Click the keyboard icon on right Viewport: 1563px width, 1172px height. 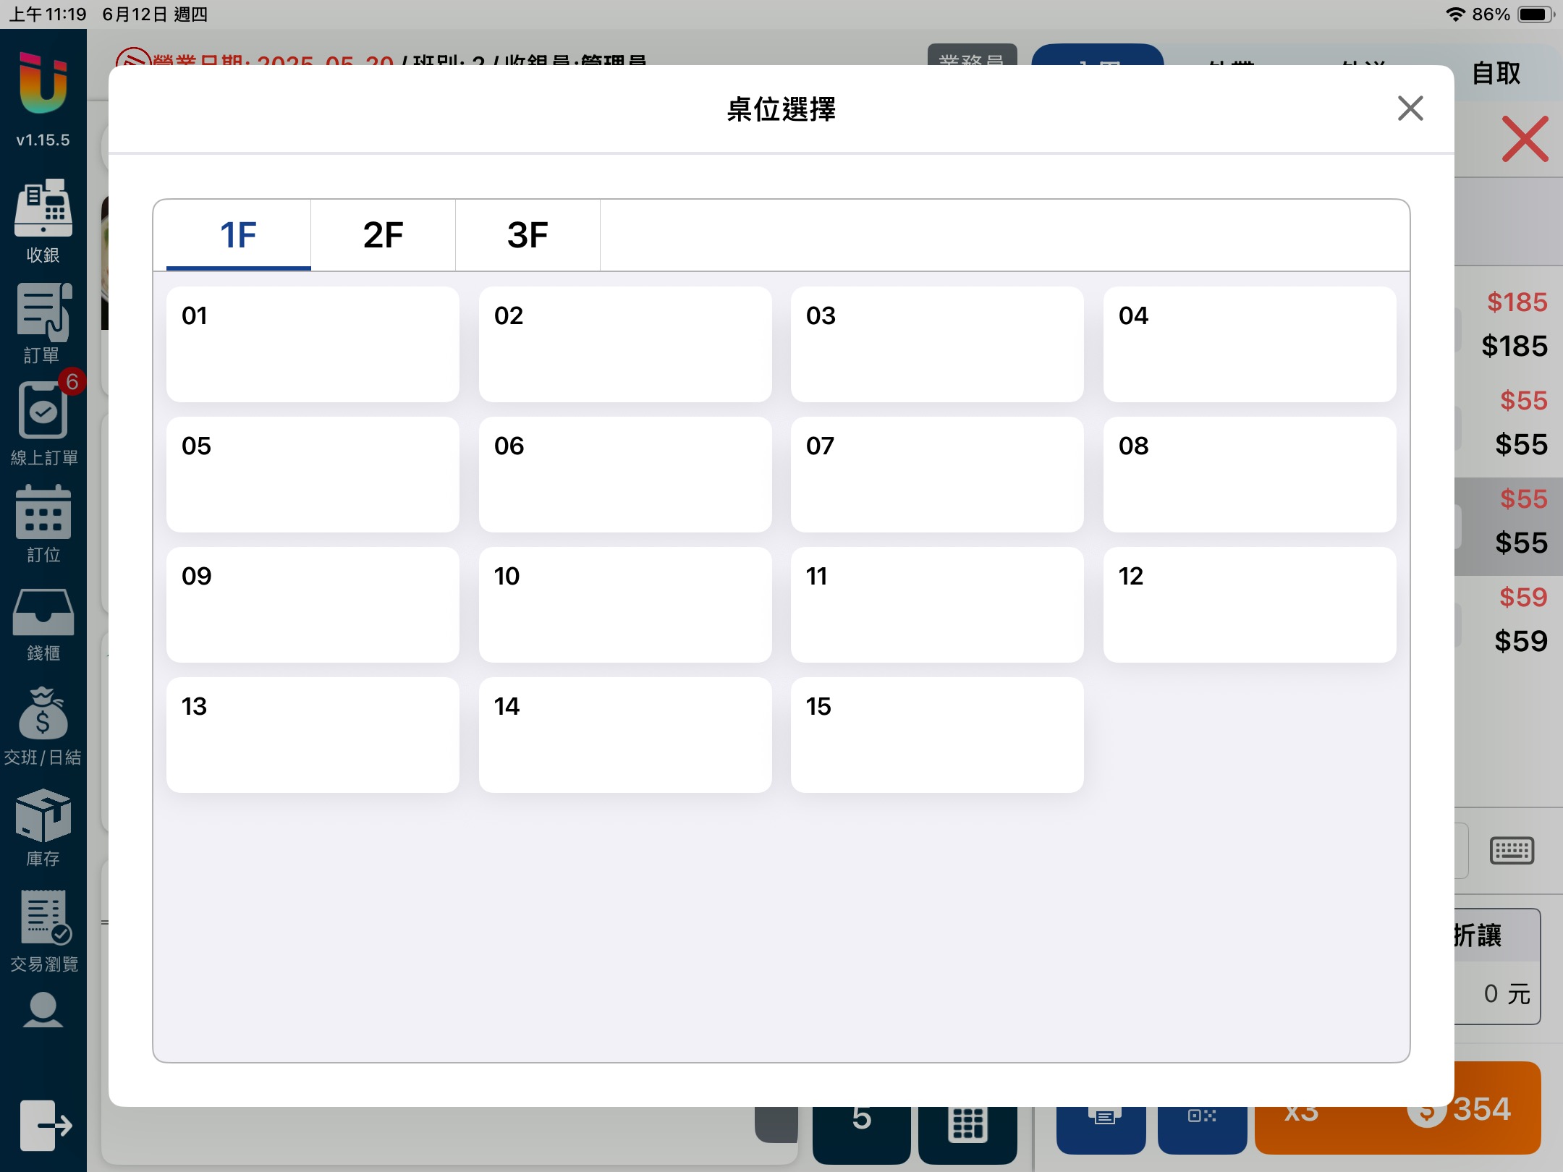(1512, 850)
